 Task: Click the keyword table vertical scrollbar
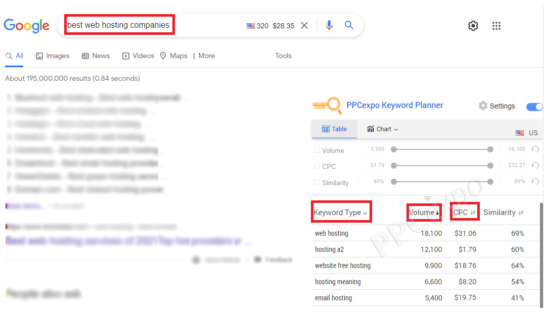click(x=541, y=254)
